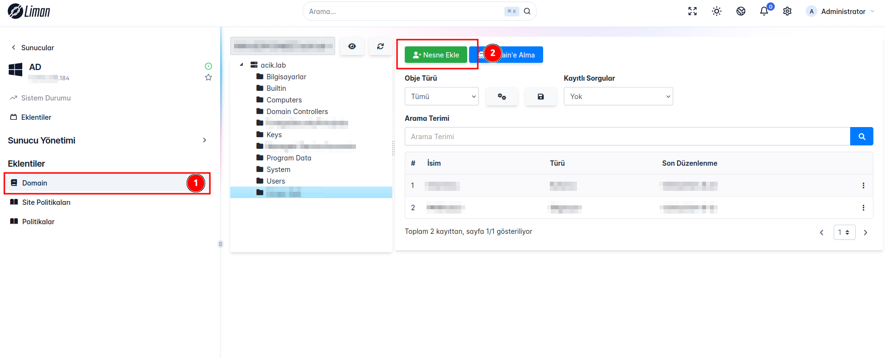Focus the Arama search box

click(x=419, y=11)
